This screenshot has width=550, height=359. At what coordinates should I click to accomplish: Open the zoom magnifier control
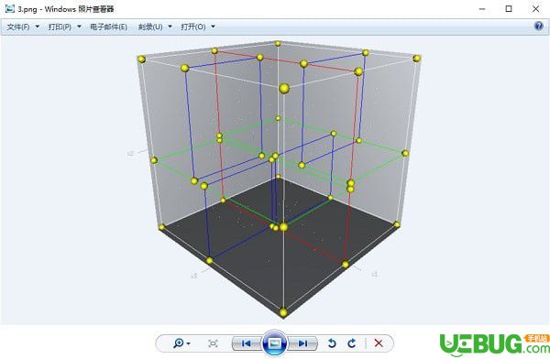[179, 343]
